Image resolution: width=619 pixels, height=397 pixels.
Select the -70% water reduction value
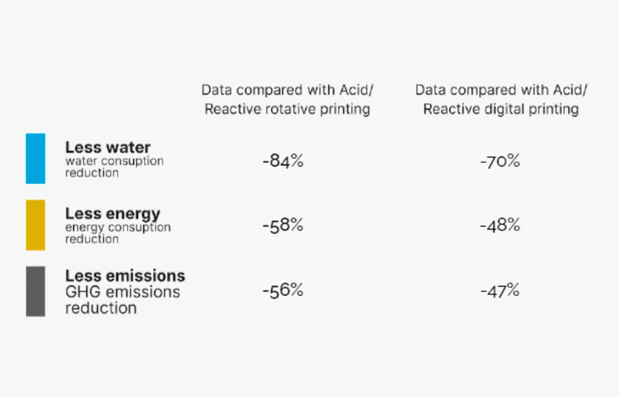500,162
